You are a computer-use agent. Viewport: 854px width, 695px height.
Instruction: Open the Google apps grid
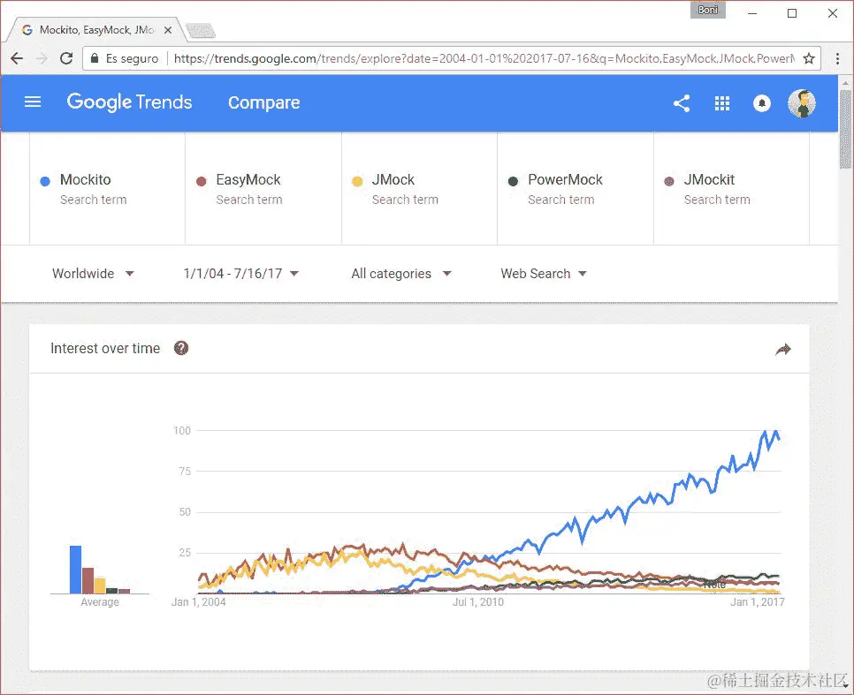point(722,103)
